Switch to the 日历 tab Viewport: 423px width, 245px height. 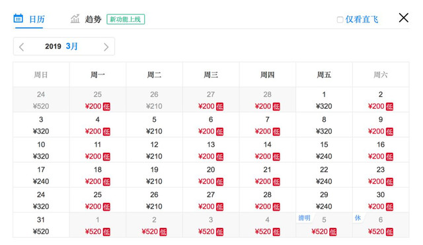point(28,19)
